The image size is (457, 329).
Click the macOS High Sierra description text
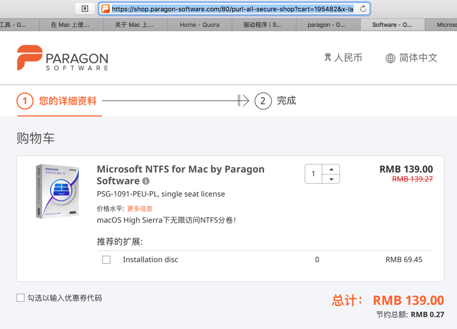pos(166,220)
